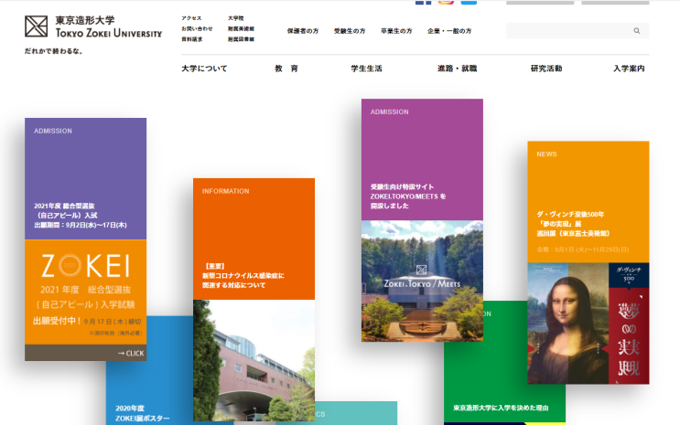Image resolution: width=680 pixels, height=425 pixels.
Task: Open the 学生生活 main menu
Action: tap(366, 69)
